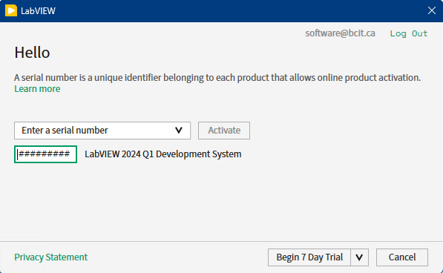
Task: Start the Begin 7 Day Trial
Action: point(309,257)
